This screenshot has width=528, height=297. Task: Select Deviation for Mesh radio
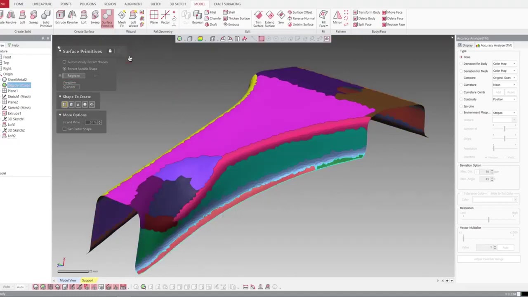(461, 71)
